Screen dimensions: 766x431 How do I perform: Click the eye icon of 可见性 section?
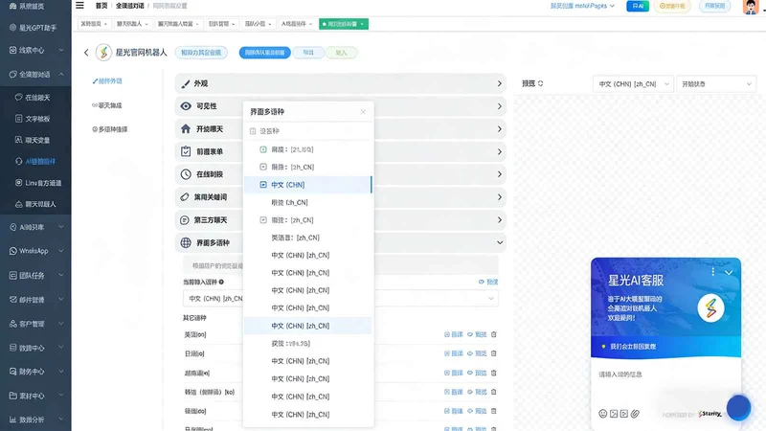186,106
